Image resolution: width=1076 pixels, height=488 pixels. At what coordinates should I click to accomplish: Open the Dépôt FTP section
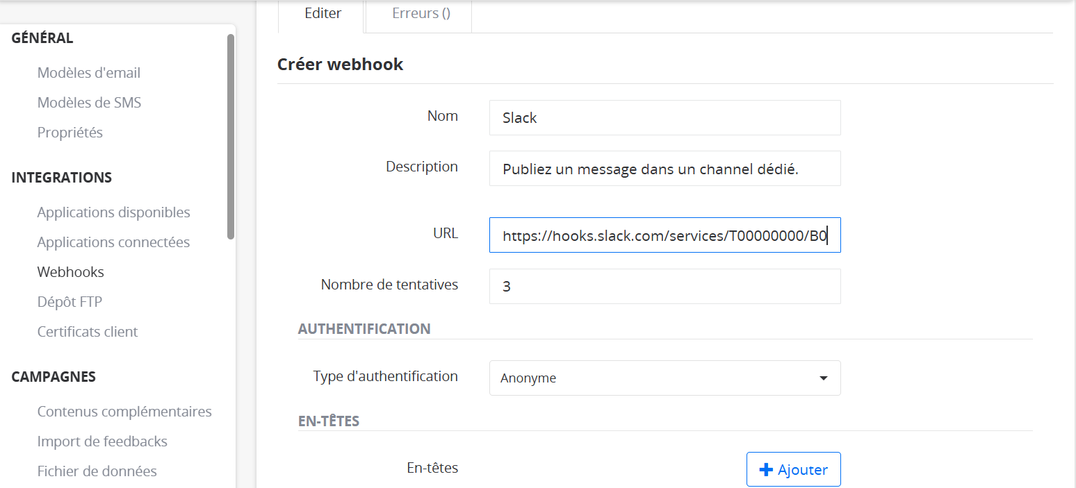coord(70,302)
